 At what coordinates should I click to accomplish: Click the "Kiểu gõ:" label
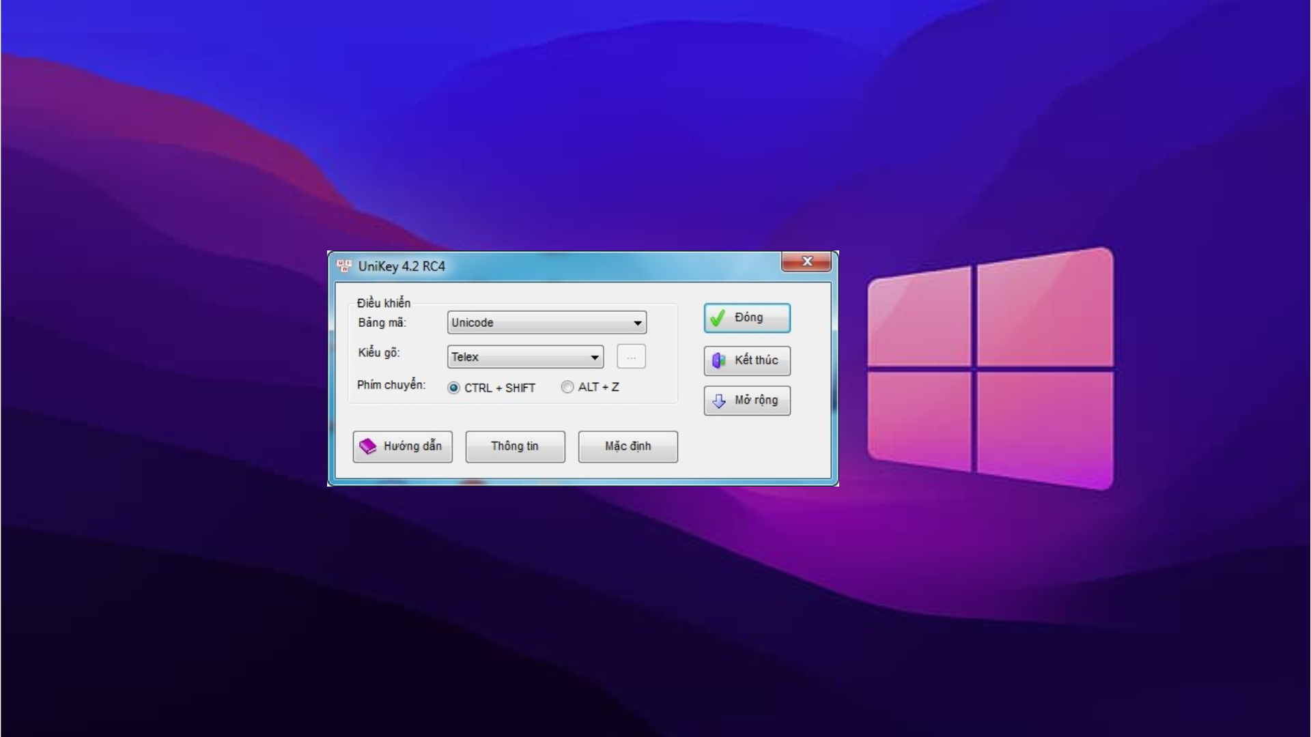[x=379, y=353]
